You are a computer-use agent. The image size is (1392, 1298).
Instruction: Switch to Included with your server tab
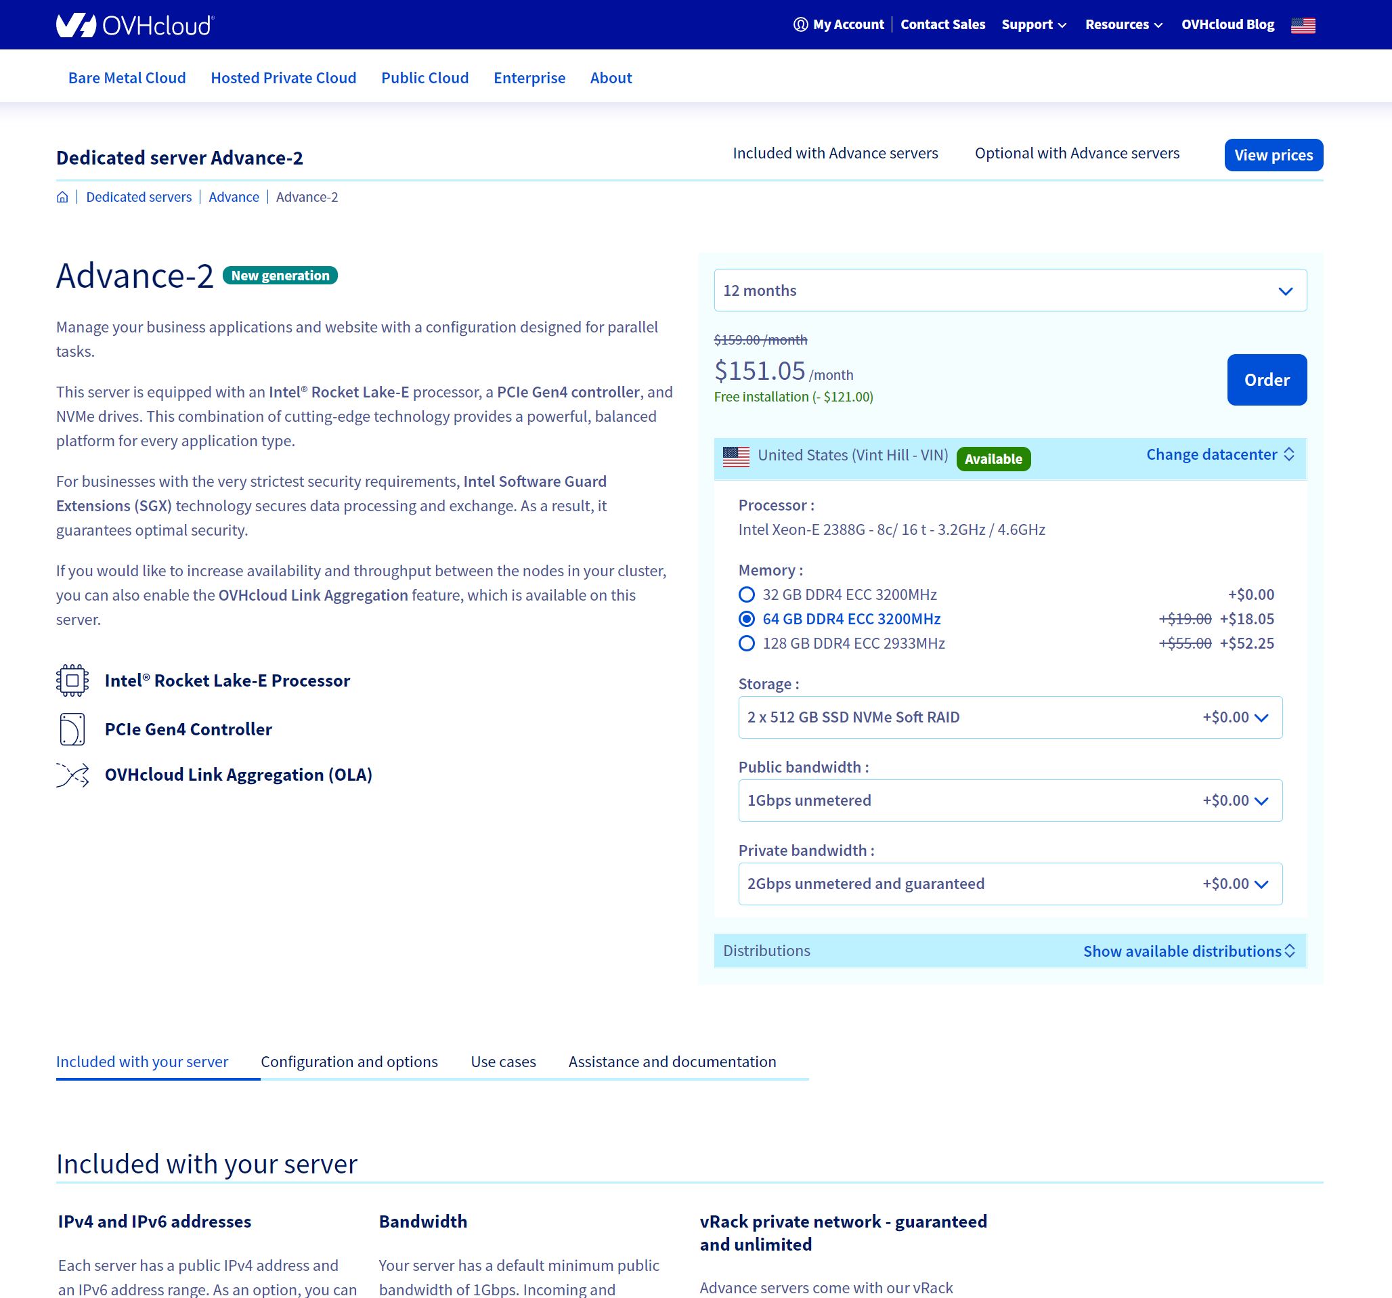(142, 1062)
